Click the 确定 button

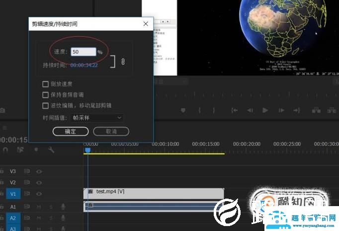coord(71,131)
